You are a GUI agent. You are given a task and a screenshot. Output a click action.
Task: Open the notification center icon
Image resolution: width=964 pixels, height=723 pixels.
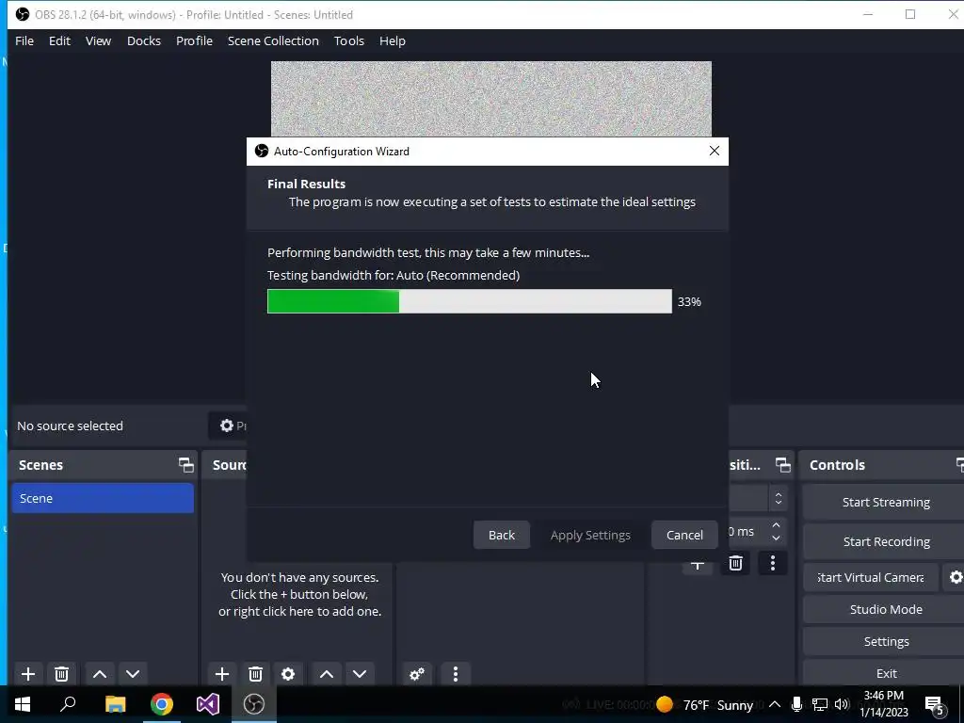tap(935, 705)
